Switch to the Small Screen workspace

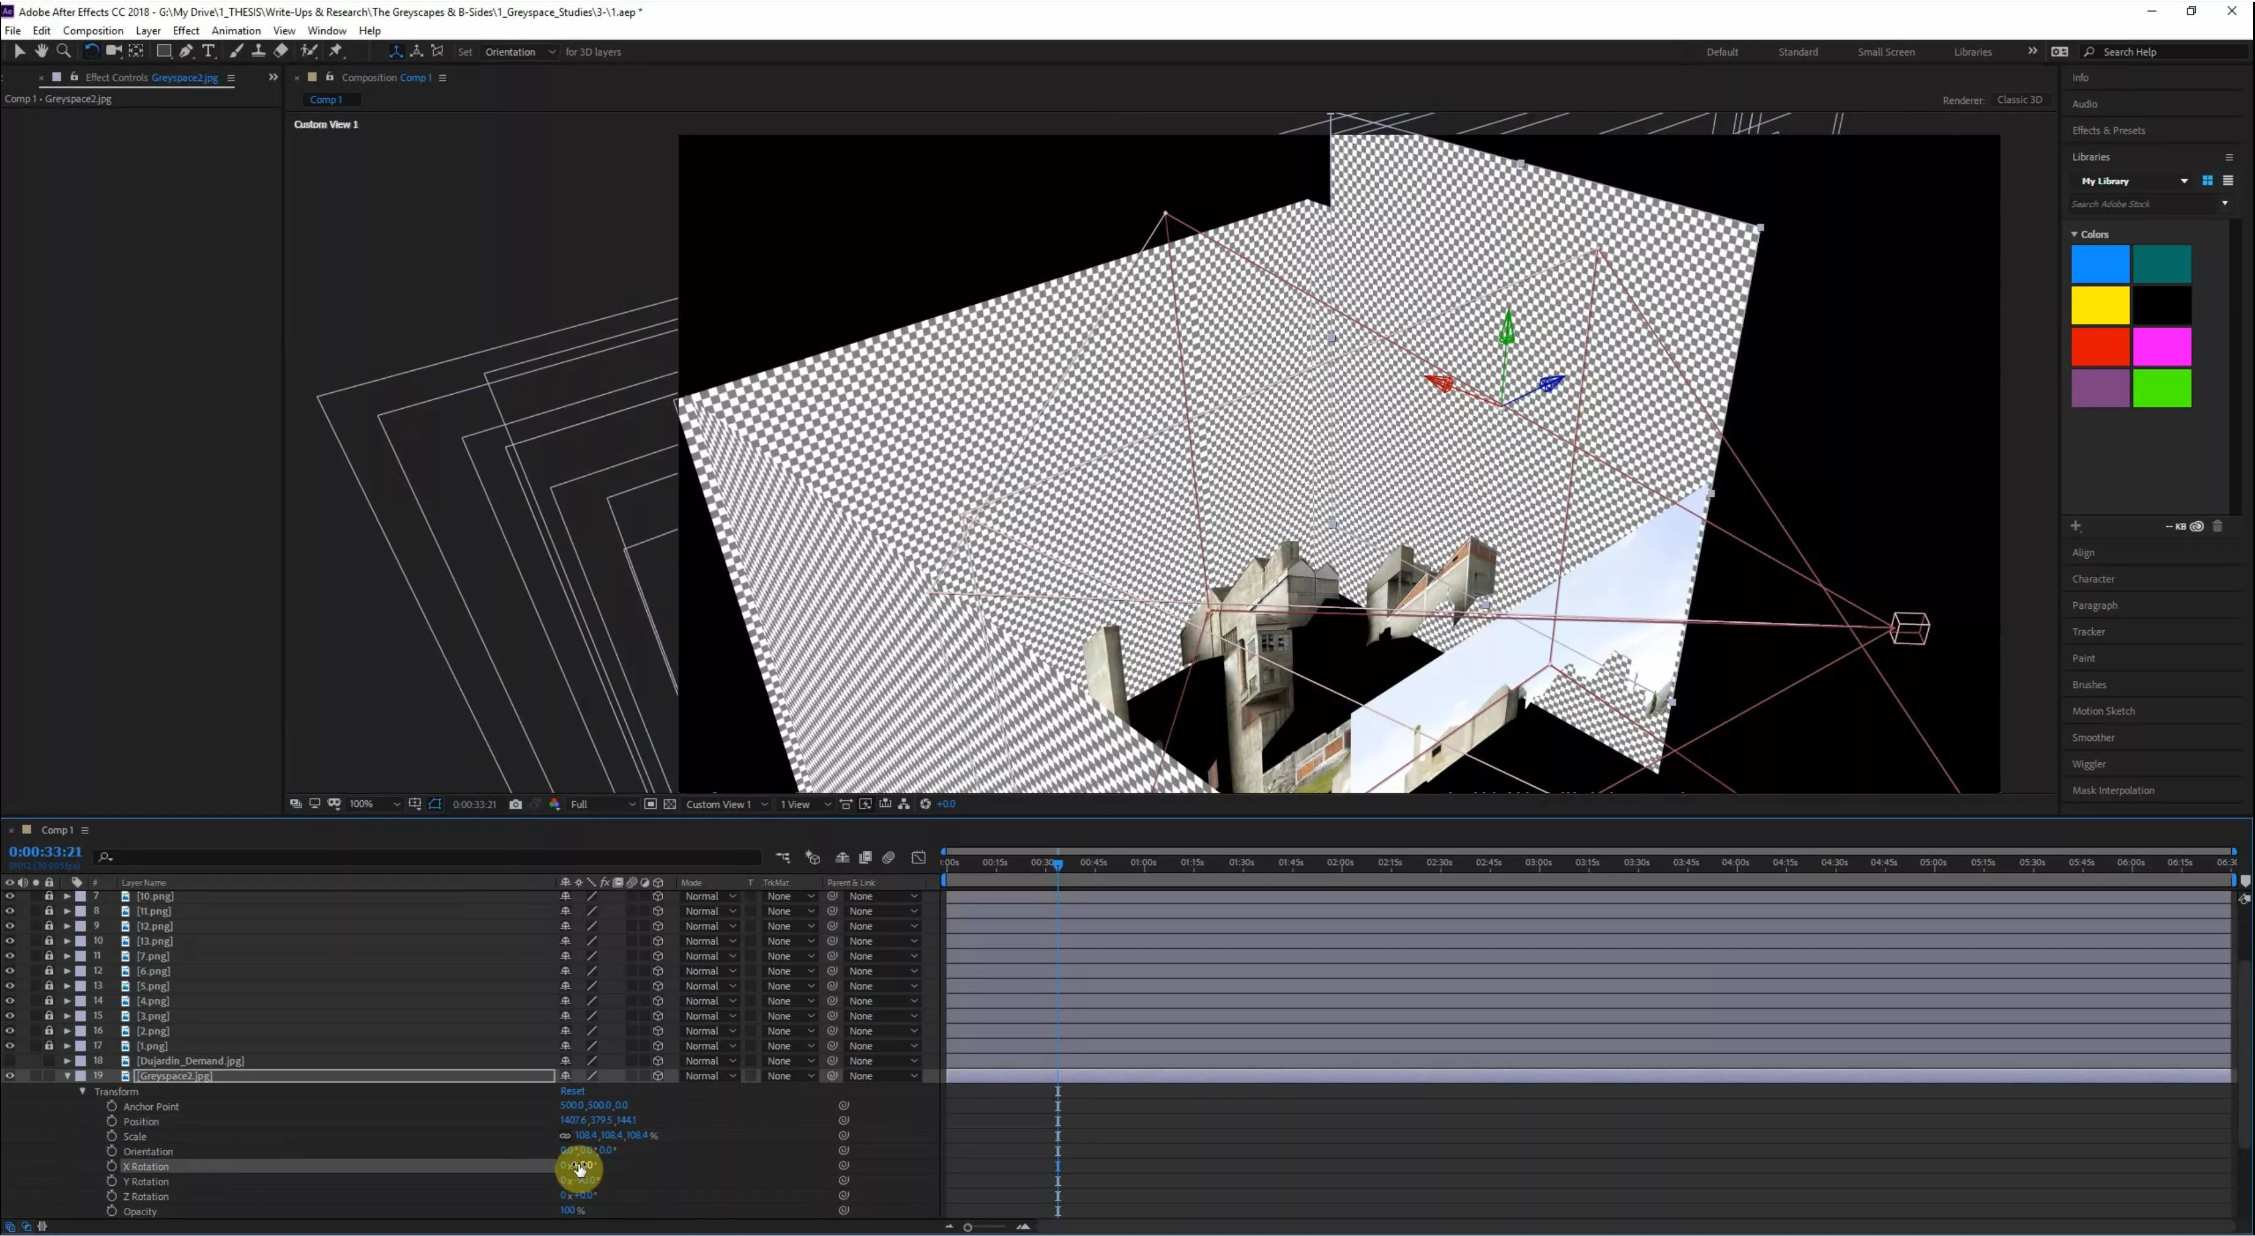click(x=1885, y=51)
